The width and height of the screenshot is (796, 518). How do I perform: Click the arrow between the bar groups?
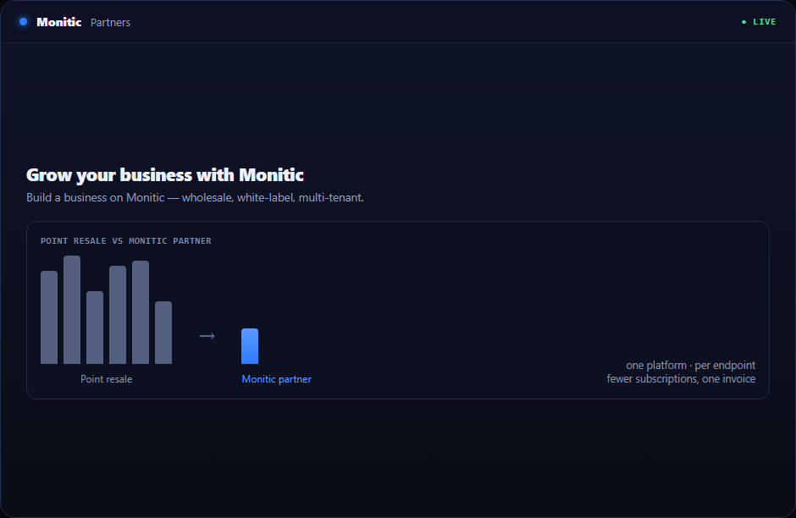pyautogui.click(x=207, y=336)
